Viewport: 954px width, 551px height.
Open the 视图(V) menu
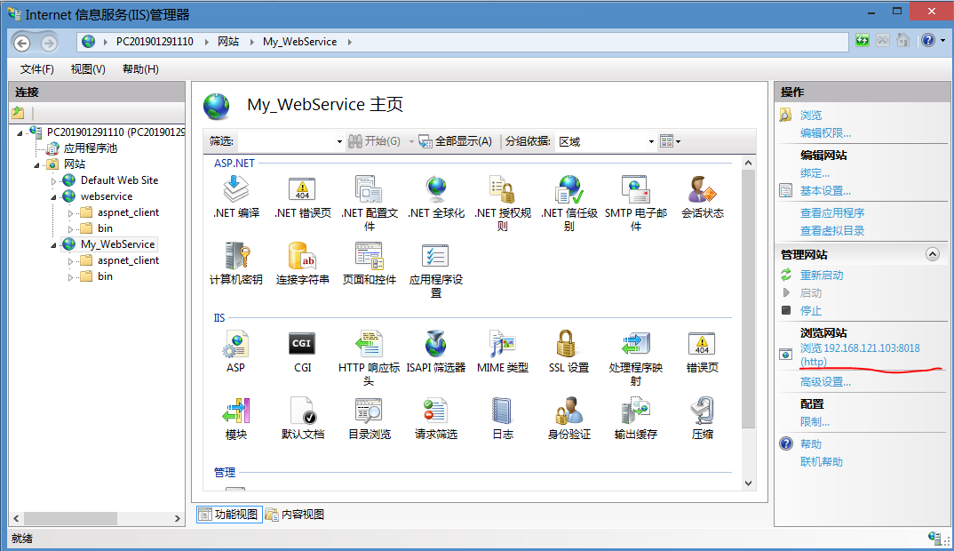tap(88, 69)
